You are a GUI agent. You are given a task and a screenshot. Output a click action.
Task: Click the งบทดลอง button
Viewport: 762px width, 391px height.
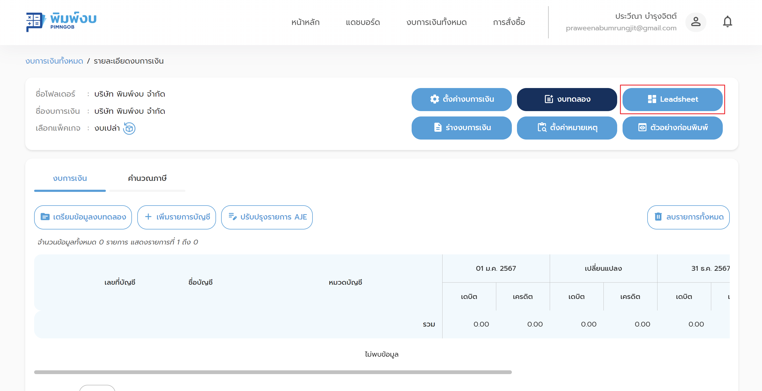[x=567, y=99]
